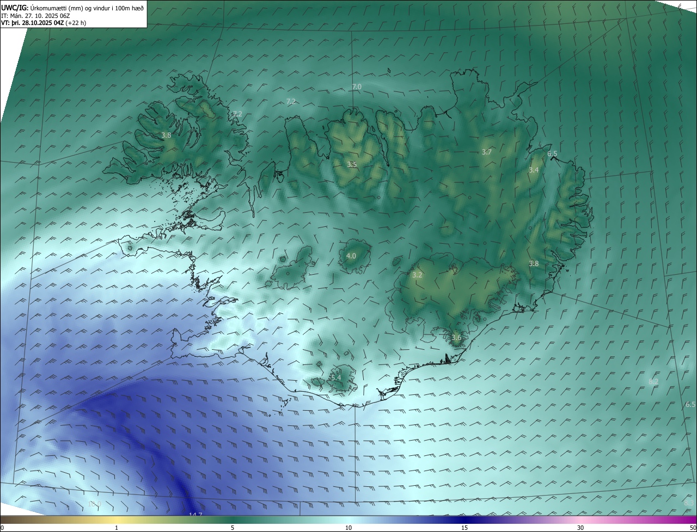Click the 8.3 label in the bottom-right corner
The image size is (697, 532).
689,503
